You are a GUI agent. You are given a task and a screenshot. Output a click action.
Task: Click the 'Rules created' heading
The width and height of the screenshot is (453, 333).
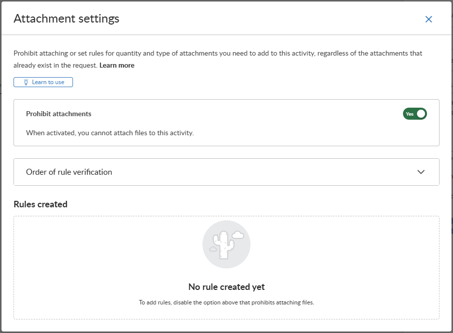click(40, 204)
